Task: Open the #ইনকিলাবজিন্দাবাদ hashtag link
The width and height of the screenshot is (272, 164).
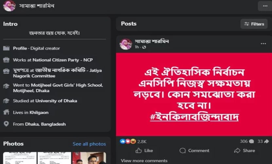Action: point(194,117)
